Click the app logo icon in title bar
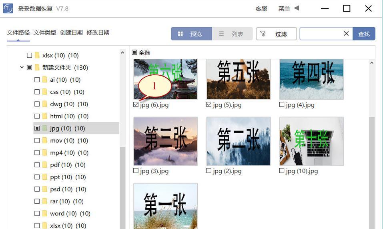The width and height of the screenshot is (383, 229). point(8,8)
